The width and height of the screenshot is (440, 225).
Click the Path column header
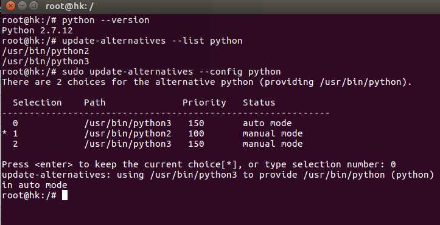95,102
